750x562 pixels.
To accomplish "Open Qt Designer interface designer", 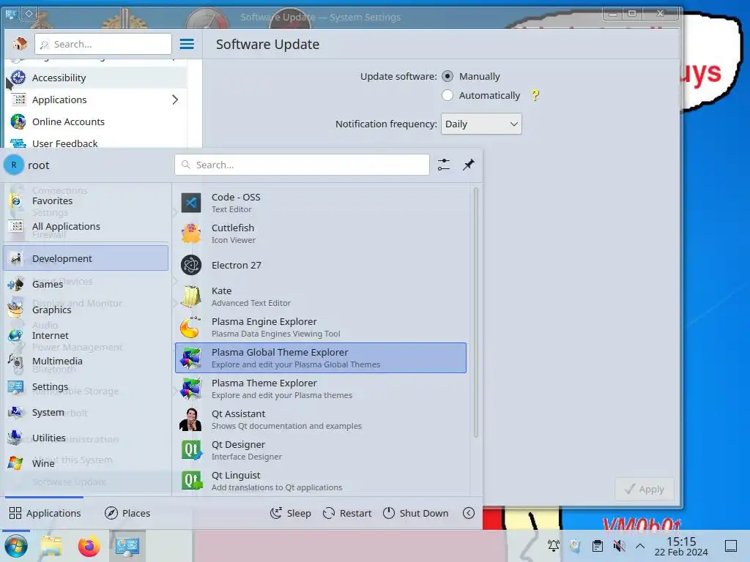I will 321,450.
